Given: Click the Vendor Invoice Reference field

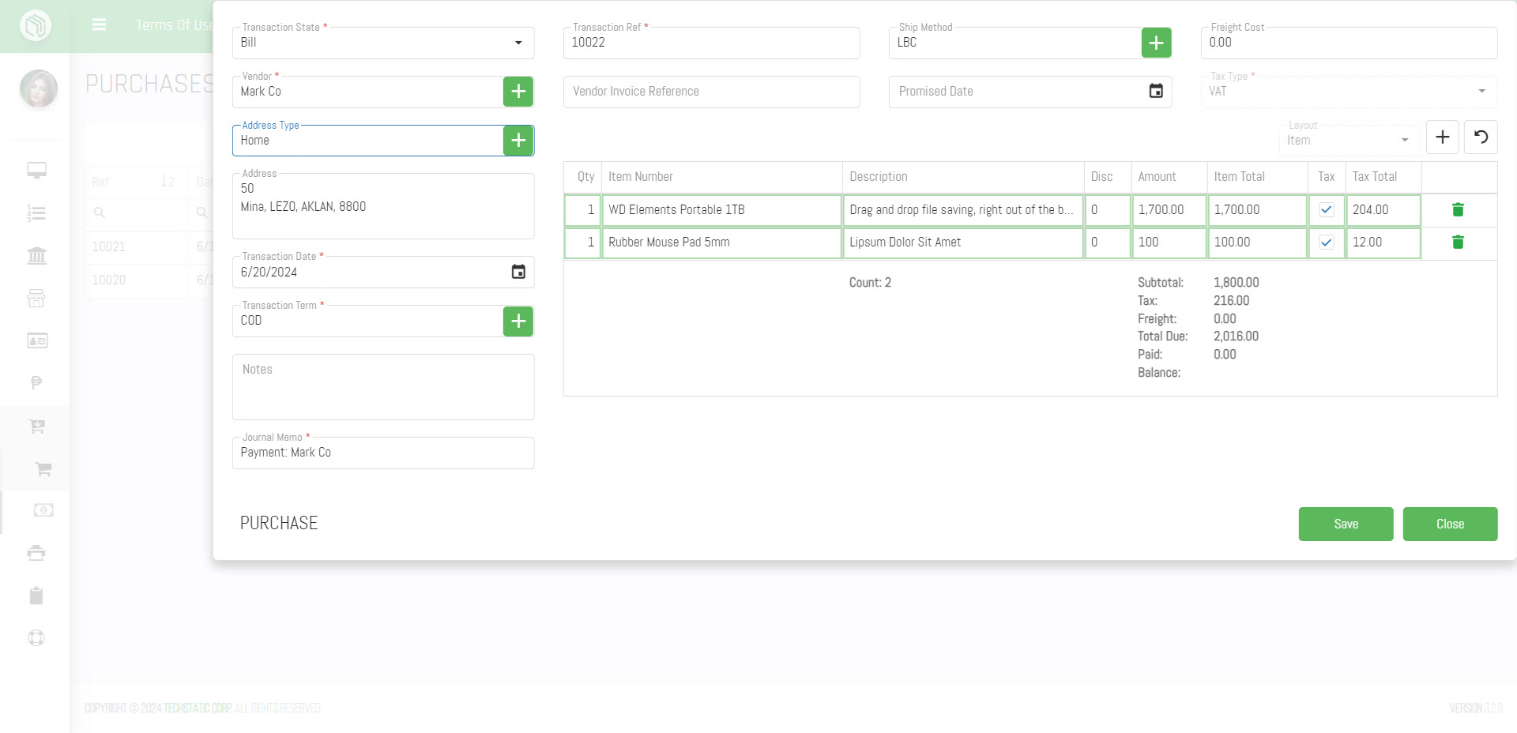Looking at the screenshot, I should pos(711,92).
